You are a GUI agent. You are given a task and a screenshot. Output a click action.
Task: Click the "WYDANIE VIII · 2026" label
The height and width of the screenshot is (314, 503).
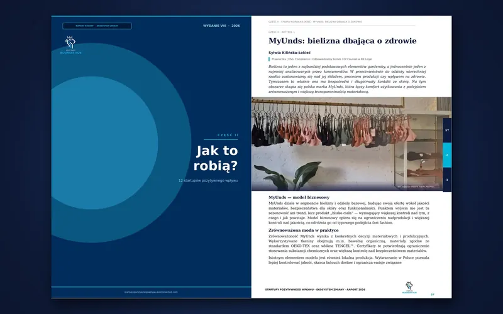(221, 26)
